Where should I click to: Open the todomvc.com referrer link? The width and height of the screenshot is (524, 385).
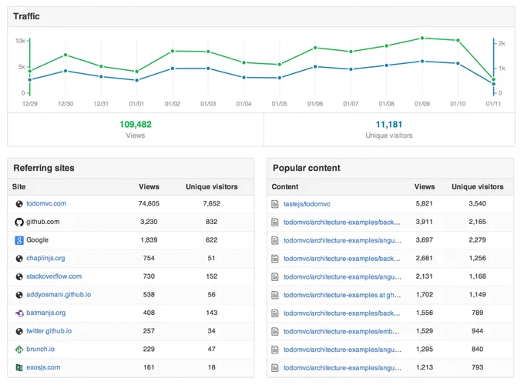pyautogui.click(x=46, y=203)
